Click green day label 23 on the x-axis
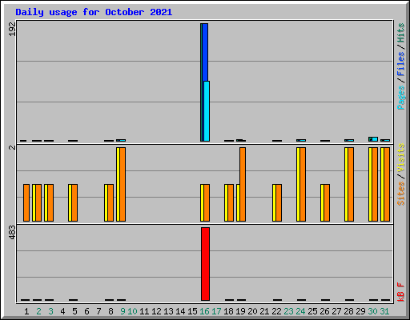Viewport: 410px width, 320px height. click(x=288, y=311)
